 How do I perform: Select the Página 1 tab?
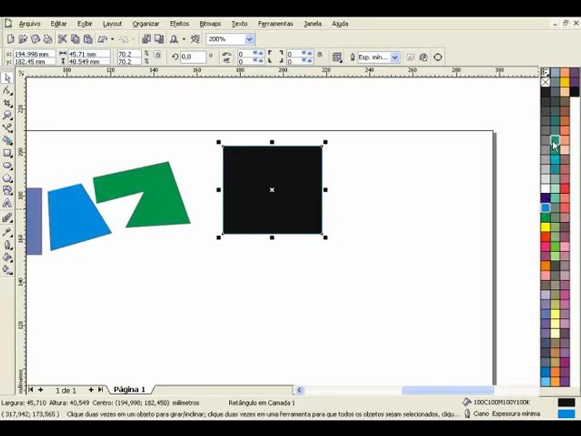tap(130, 389)
